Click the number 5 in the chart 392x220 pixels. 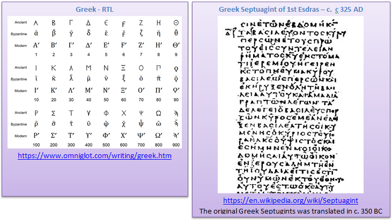point(106,54)
